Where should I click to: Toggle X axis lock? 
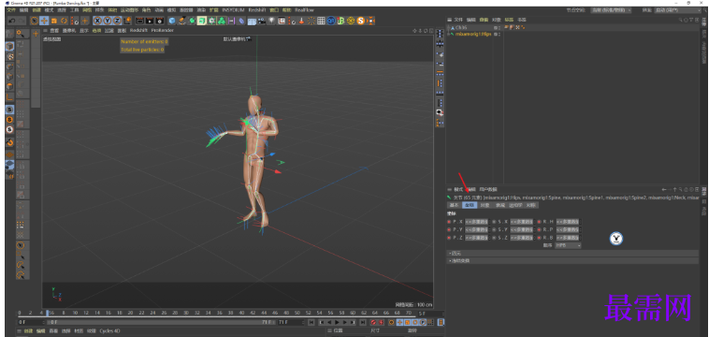pyautogui.click(x=97, y=21)
